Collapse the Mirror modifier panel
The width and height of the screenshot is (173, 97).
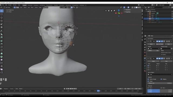(148, 58)
